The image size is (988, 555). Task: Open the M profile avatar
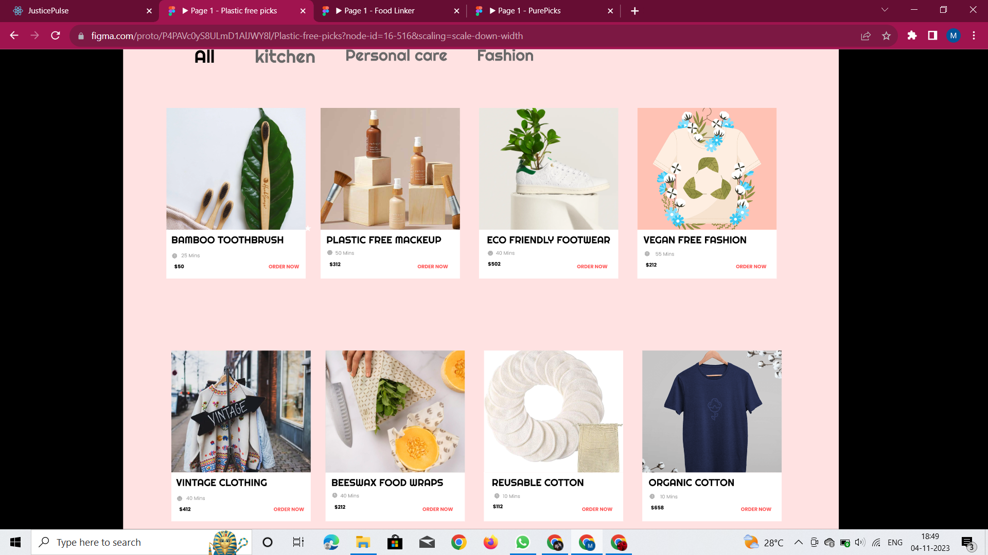953,35
